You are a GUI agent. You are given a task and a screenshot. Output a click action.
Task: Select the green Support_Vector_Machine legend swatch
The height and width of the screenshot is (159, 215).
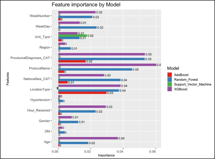click(170, 84)
